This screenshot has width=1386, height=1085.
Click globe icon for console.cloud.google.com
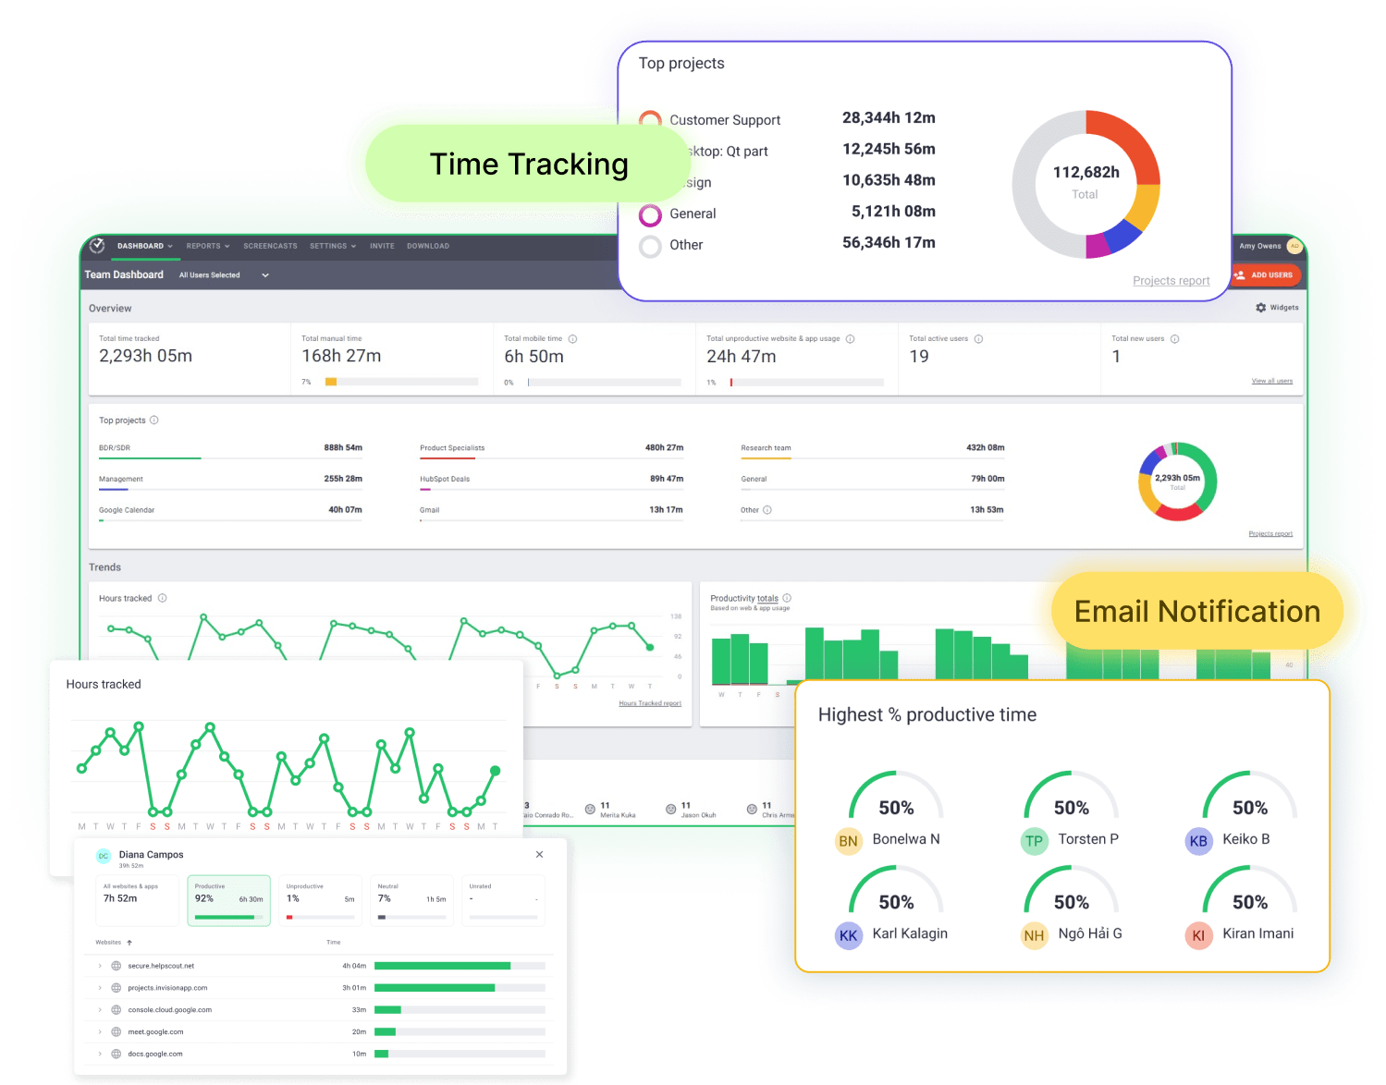[117, 1010]
